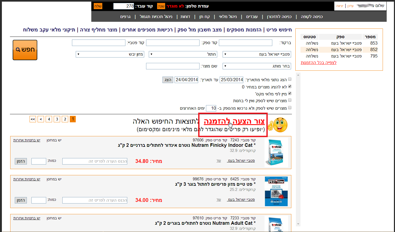395x232 pixels.
Task: Uncheck לא להציג מוצרים במחיר 0
Action: point(290,87)
